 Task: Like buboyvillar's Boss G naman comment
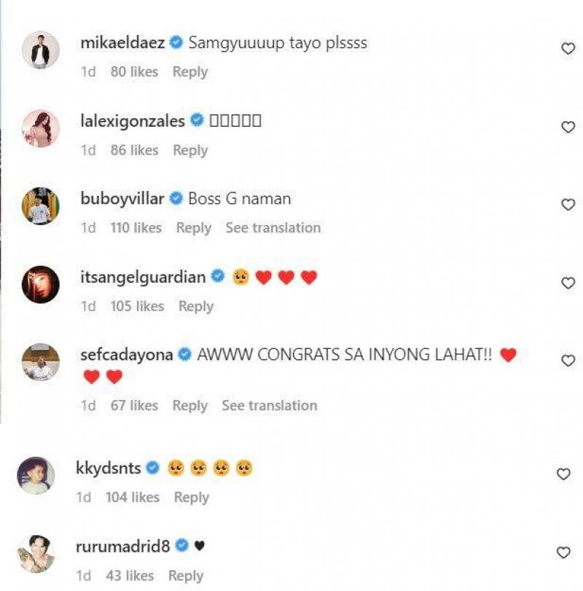(568, 204)
